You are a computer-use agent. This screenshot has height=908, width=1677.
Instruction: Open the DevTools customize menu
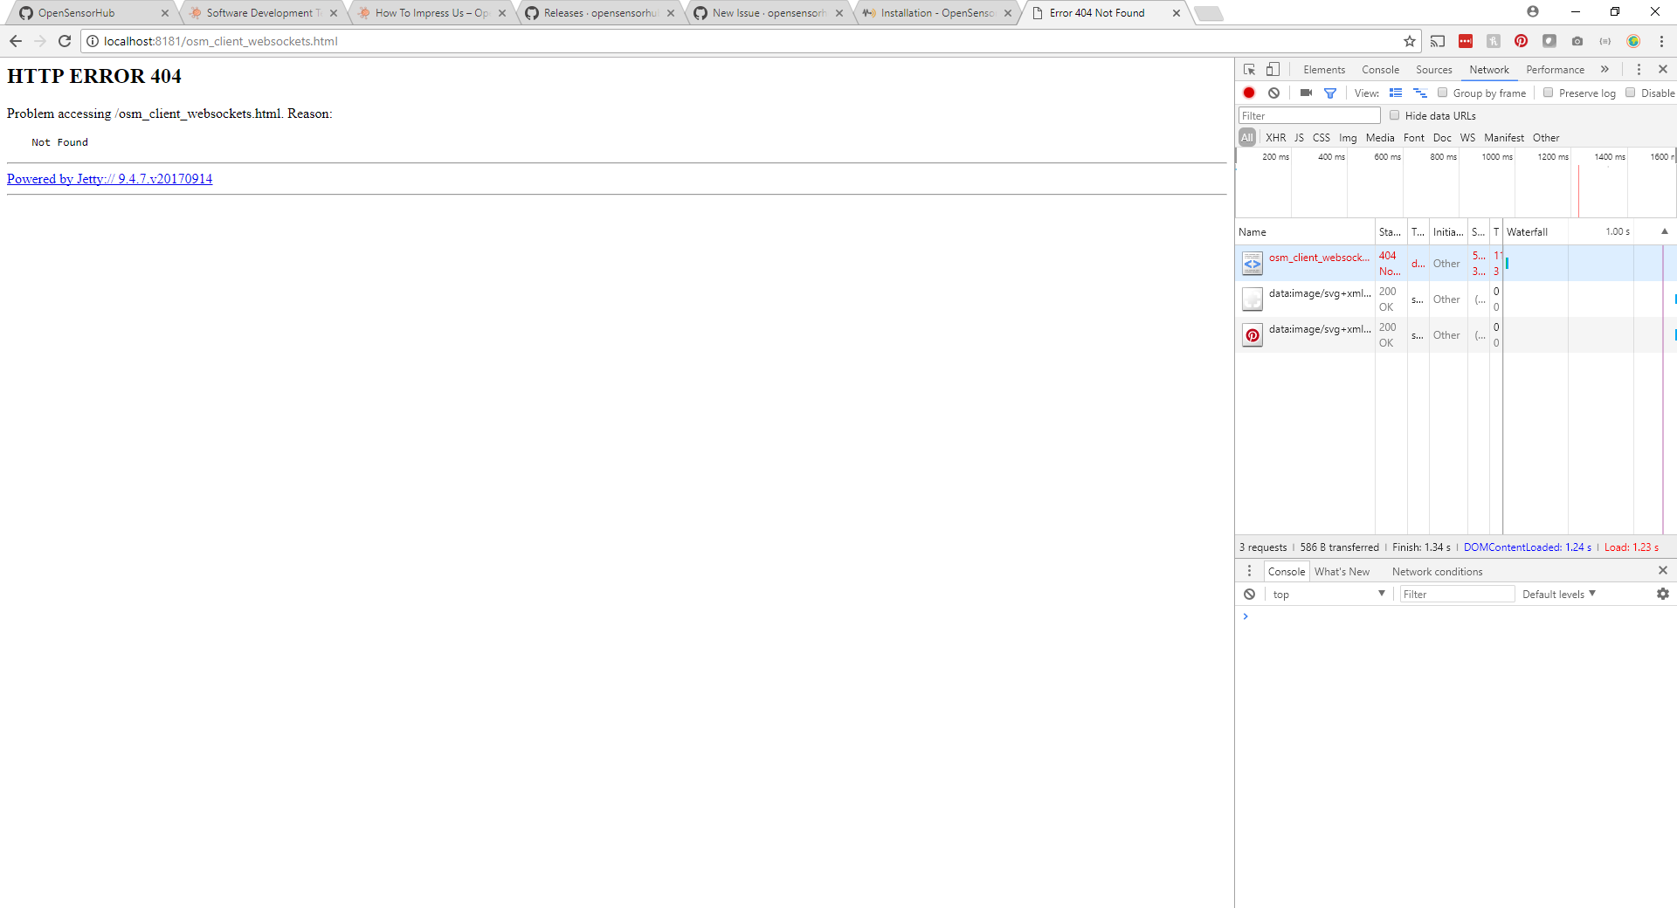(x=1639, y=69)
